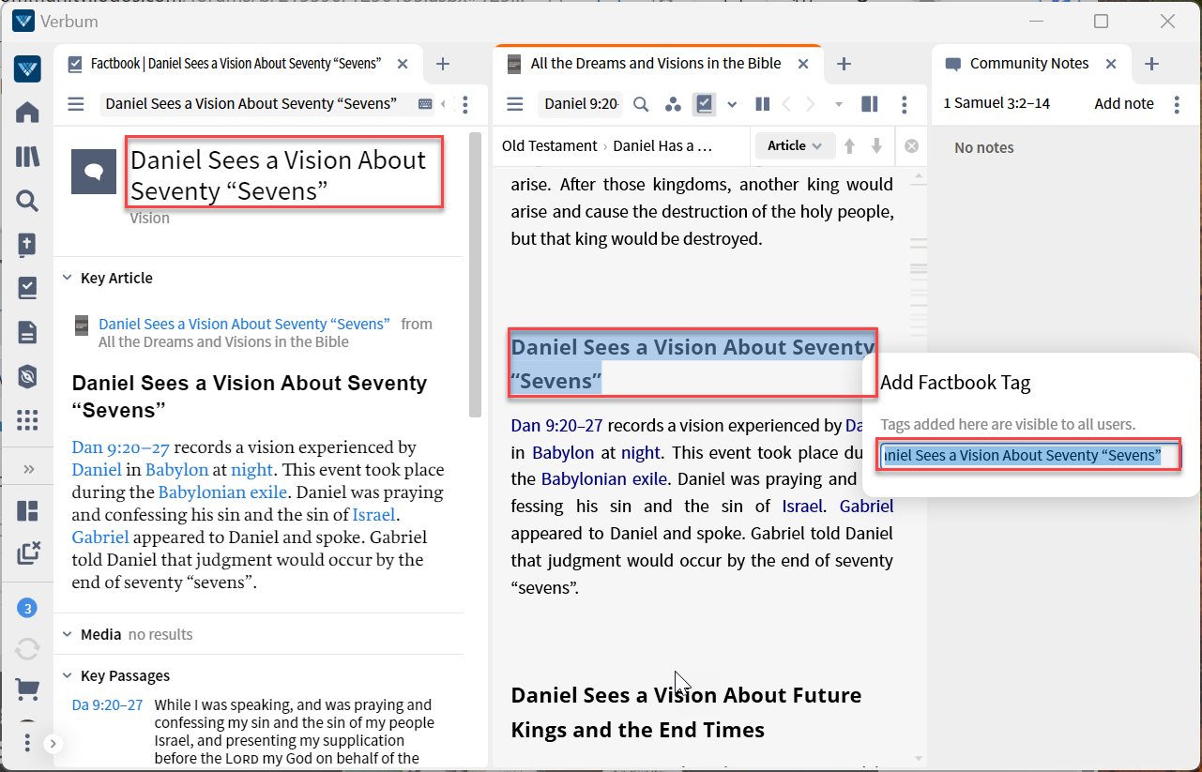Open the Store shopping cart icon
This screenshot has width=1202, height=772.
coord(27,690)
